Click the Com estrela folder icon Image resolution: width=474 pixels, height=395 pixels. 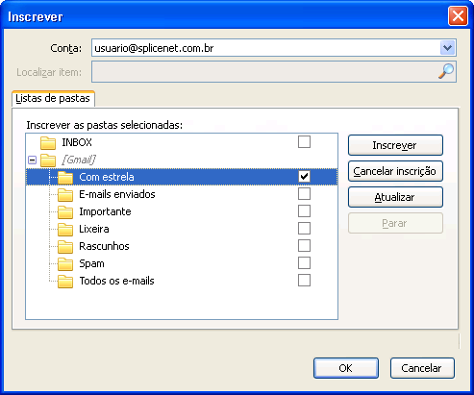click(65, 178)
